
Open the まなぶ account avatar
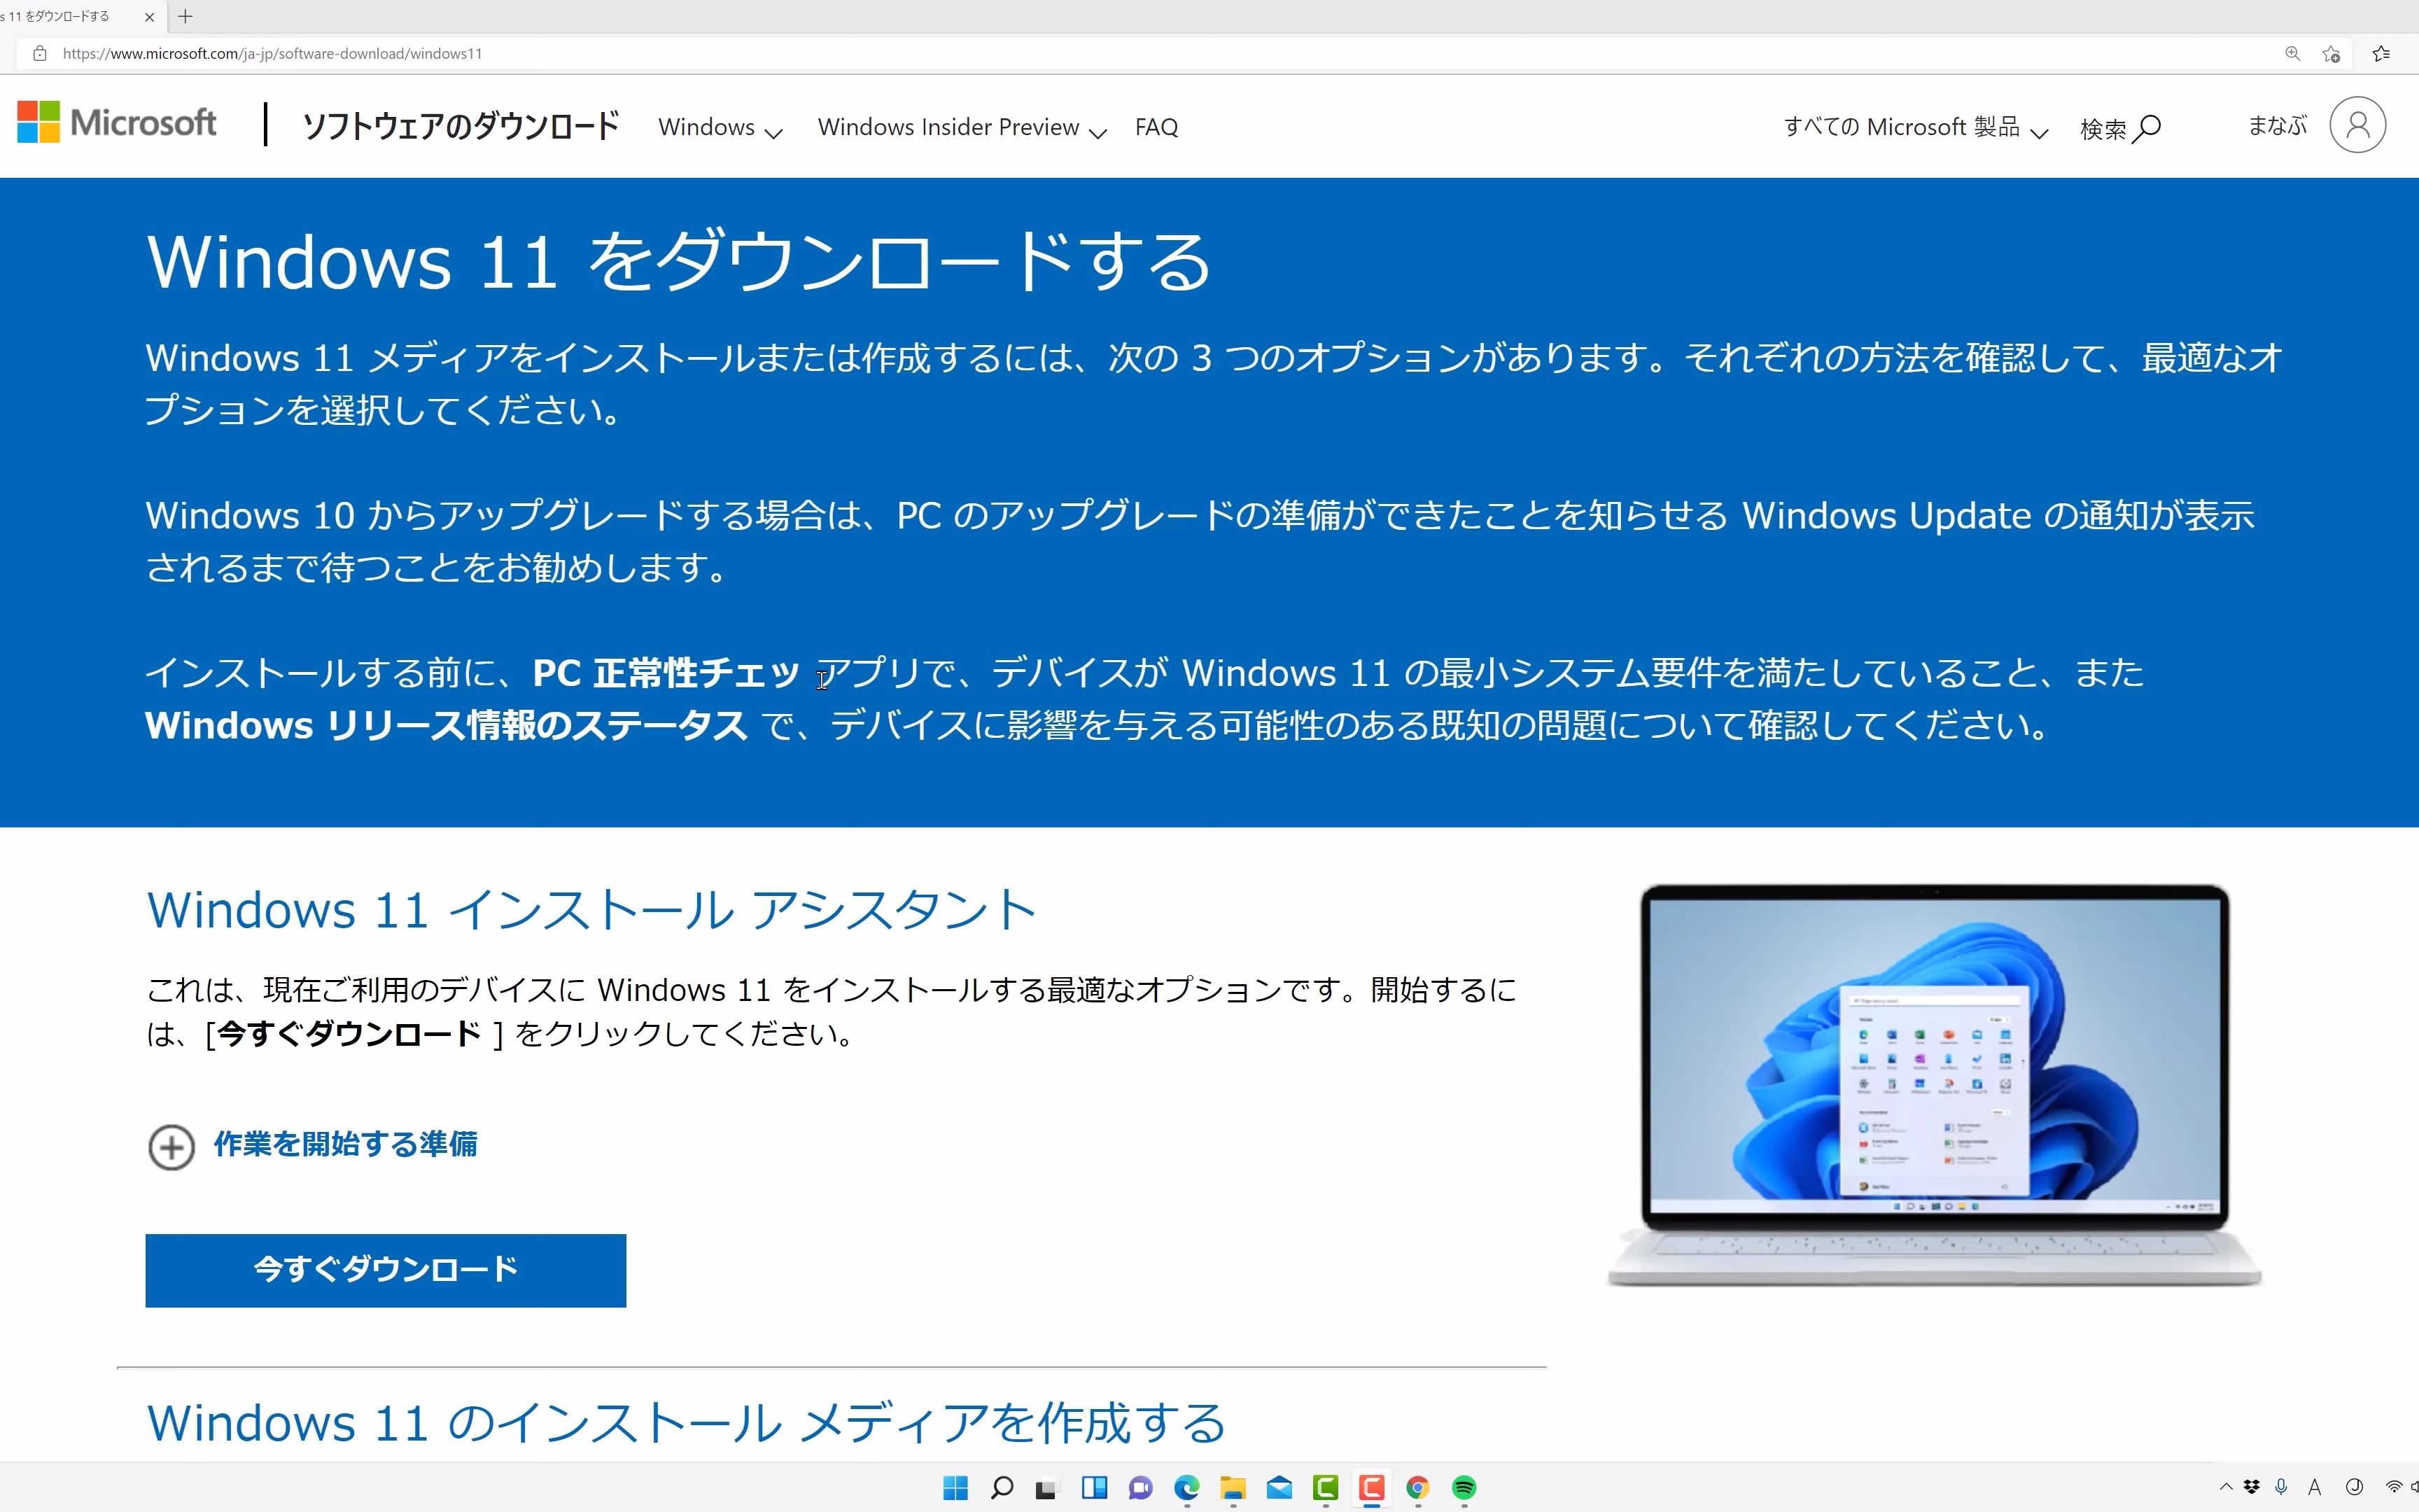(2356, 124)
